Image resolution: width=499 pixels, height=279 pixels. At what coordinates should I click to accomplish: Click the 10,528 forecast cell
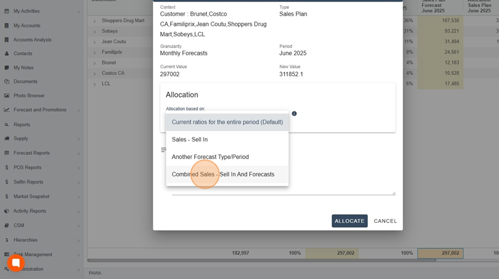pyautogui.click(x=440, y=73)
